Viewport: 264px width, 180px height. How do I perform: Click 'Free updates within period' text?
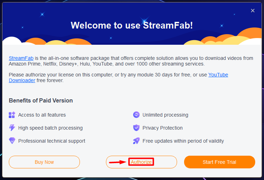coord(183,141)
